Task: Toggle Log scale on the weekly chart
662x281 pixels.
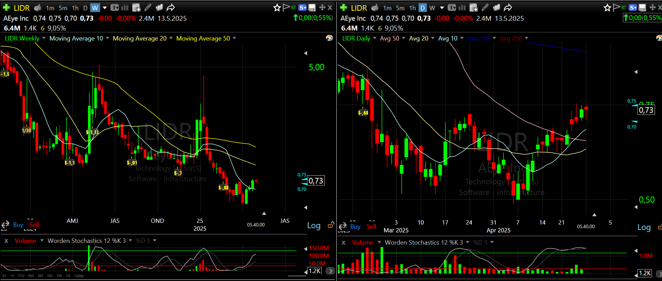Action: coord(314,226)
